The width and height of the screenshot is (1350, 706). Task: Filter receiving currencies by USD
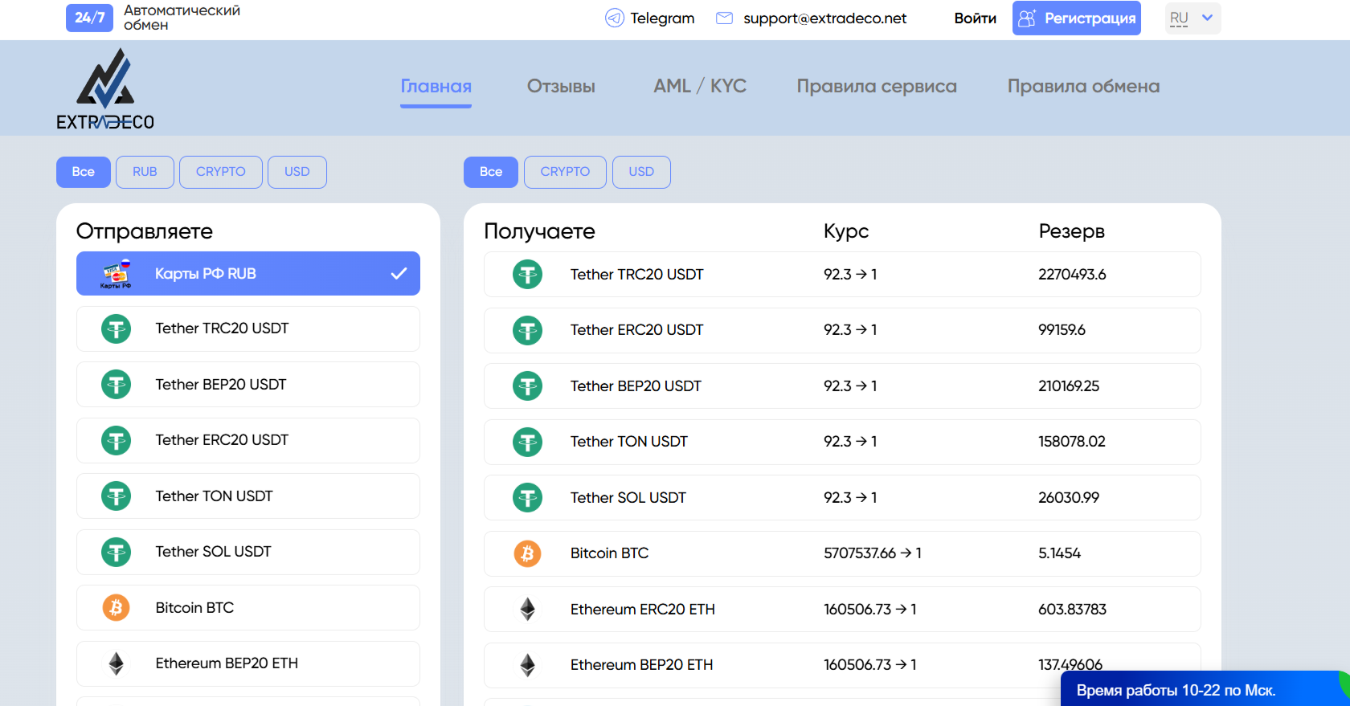coord(641,172)
